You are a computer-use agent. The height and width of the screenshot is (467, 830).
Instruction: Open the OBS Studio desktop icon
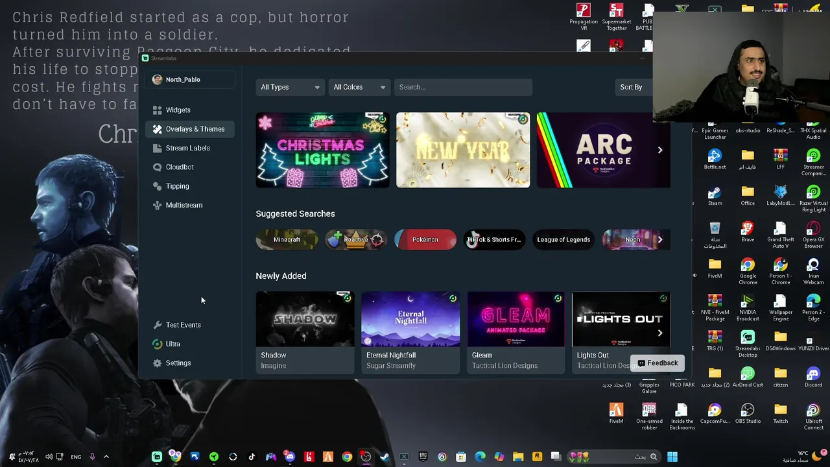(x=748, y=414)
